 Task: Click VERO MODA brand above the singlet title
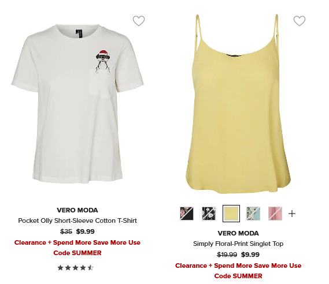click(238, 233)
